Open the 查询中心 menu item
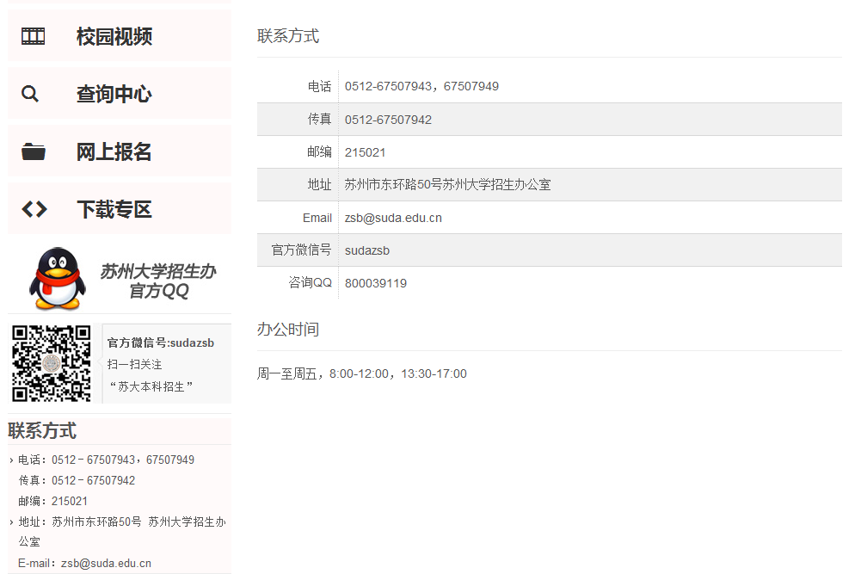 point(114,94)
